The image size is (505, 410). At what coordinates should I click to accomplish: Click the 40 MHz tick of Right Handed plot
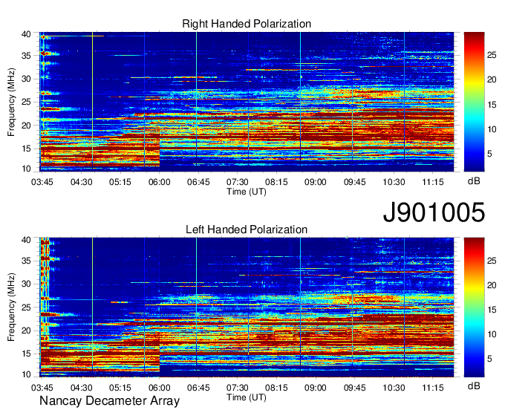[27, 34]
